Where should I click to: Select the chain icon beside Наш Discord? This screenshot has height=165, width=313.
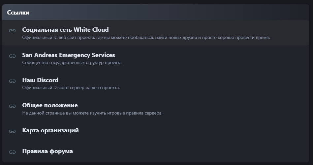[x=13, y=81]
